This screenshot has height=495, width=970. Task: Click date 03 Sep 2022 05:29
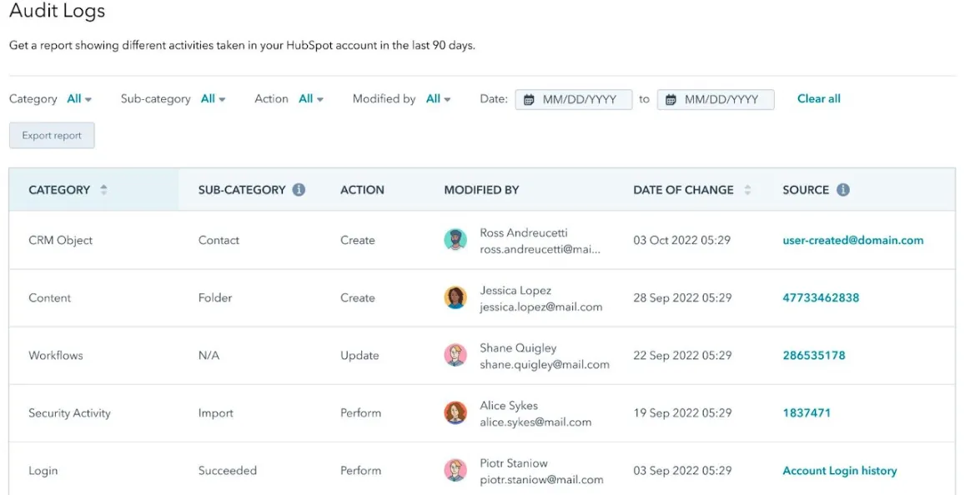click(x=681, y=471)
